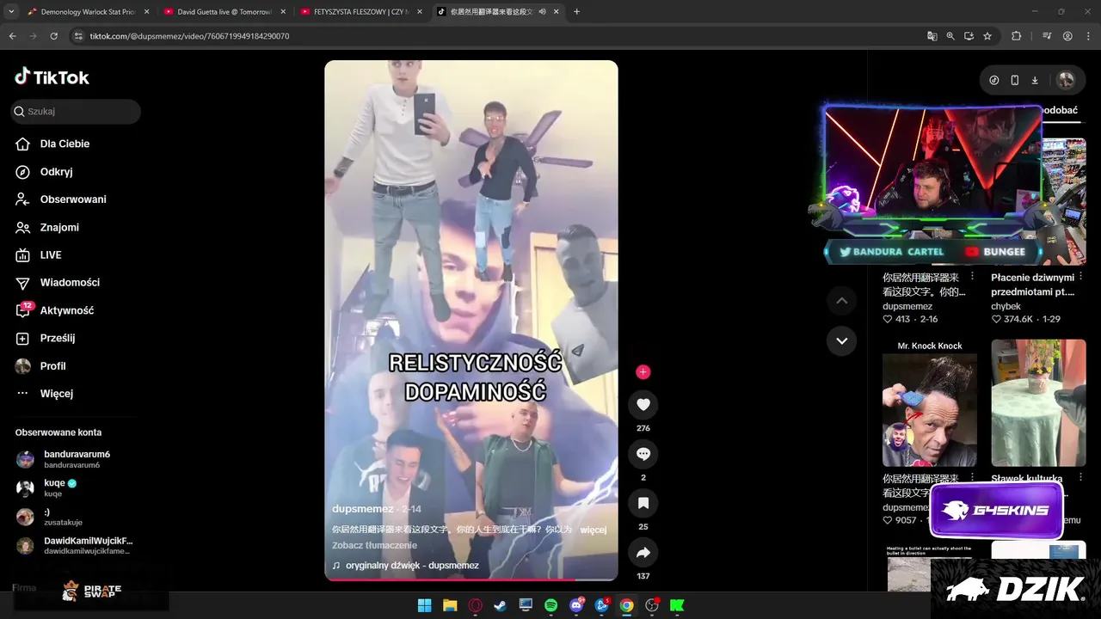This screenshot has width=1101, height=619.
Task: Open comments with speech bubble icon
Action: (x=643, y=454)
